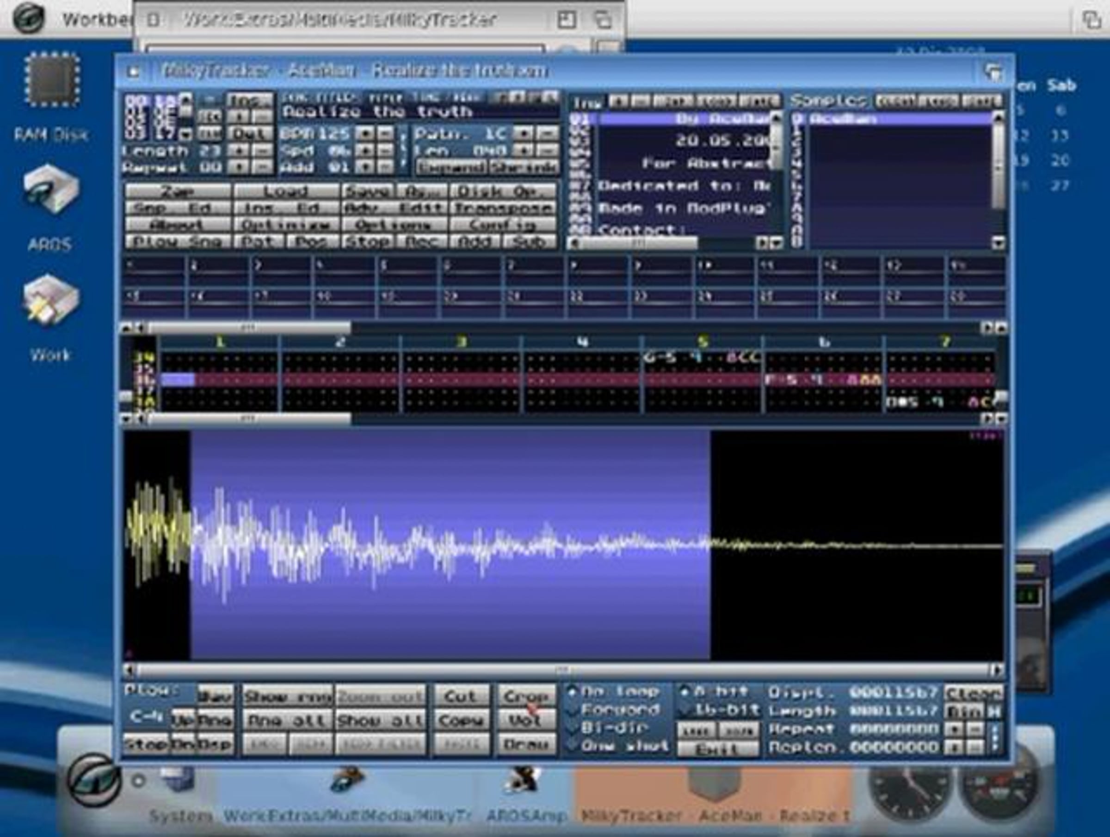Click the Shrink pattern button
Viewport: 1110px width, 837px height.
point(524,167)
